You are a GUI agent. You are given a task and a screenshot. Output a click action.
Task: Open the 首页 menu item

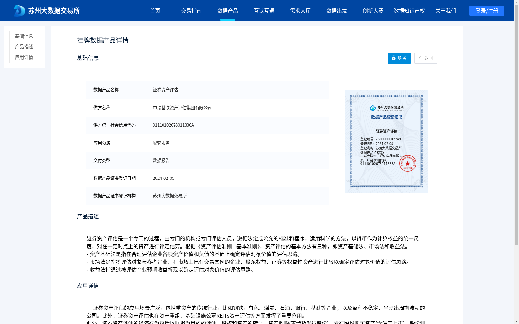coord(155,11)
